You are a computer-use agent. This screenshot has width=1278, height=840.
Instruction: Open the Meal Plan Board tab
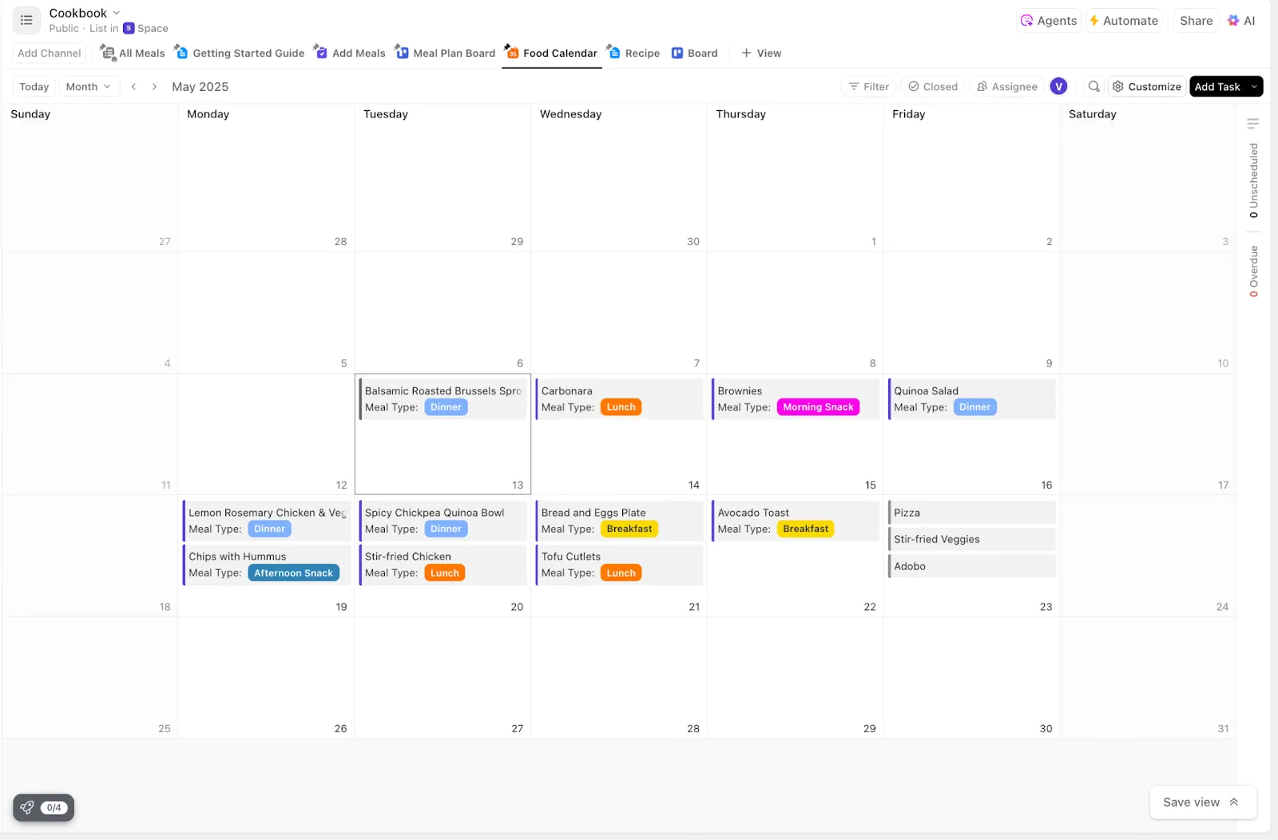tap(446, 53)
